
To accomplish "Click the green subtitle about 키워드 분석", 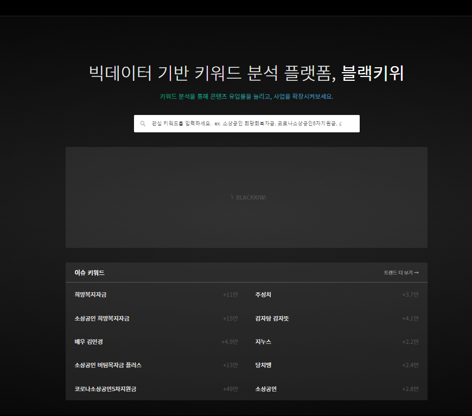I will click(246, 97).
